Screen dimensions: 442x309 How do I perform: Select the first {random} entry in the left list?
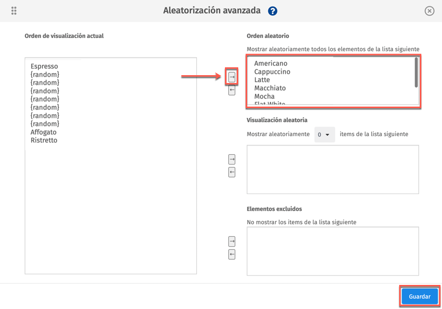[45, 74]
